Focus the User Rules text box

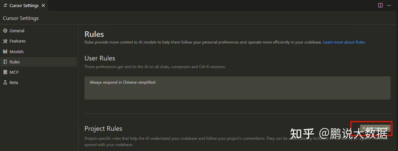237,88
